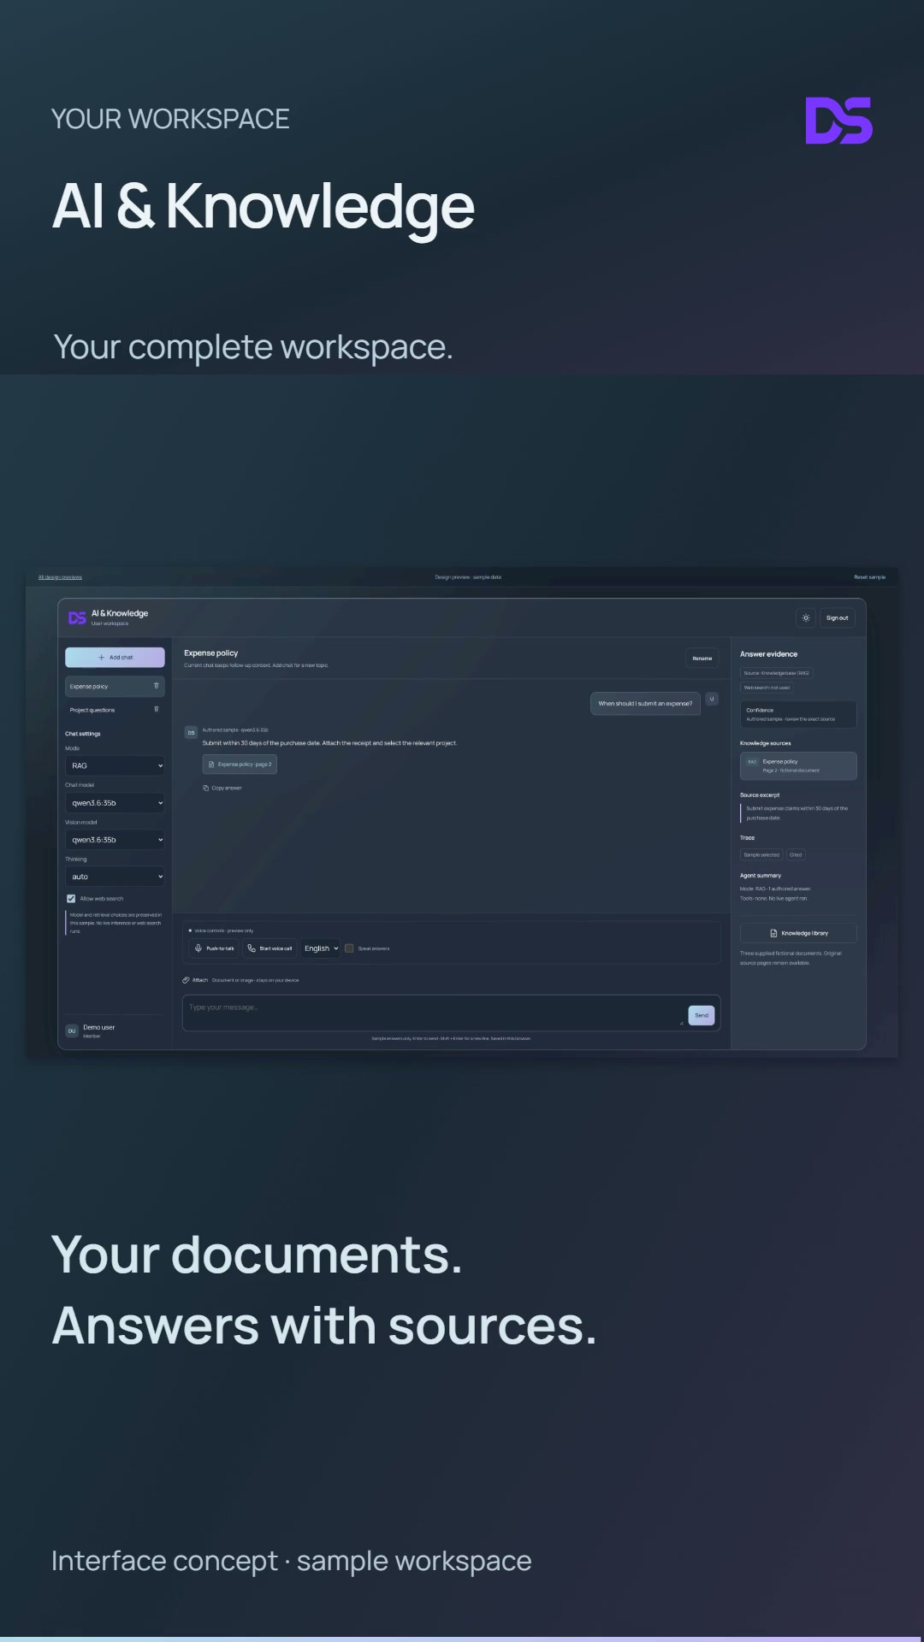
Task: Click the DS logo beside AI & Knowledge
Action: tap(77, 617)
